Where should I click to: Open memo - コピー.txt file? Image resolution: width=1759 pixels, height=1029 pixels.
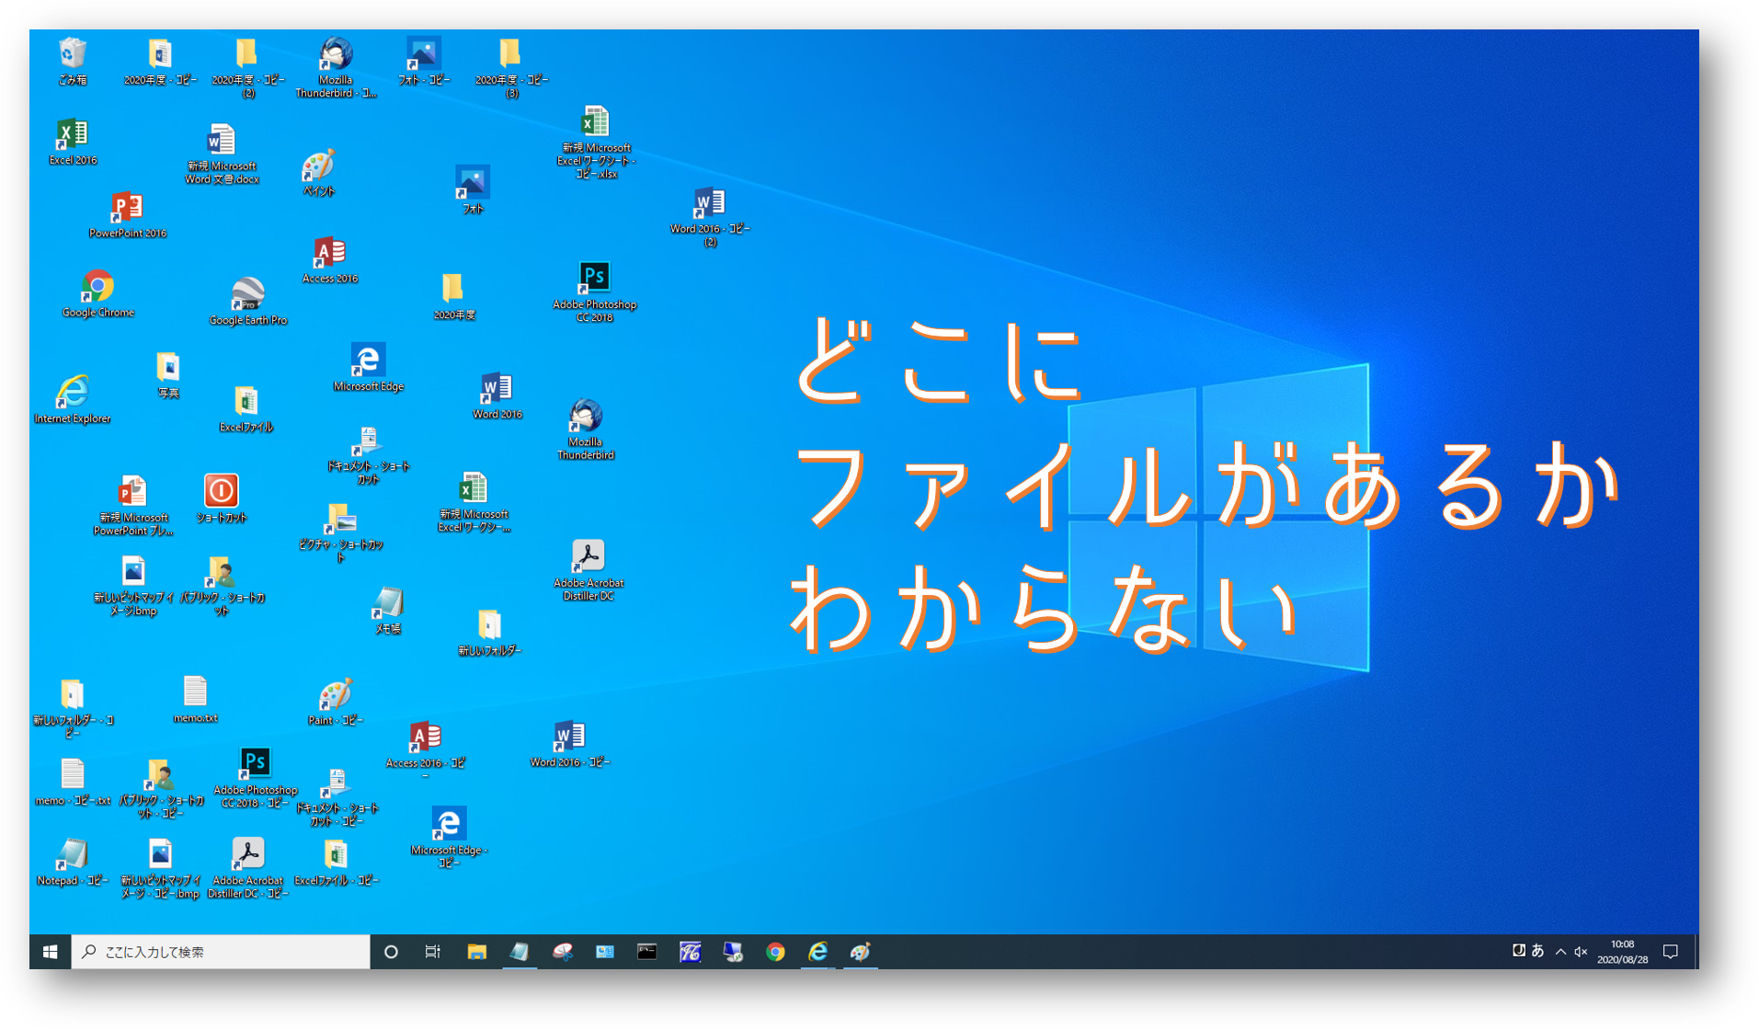(x=73, y=782)
